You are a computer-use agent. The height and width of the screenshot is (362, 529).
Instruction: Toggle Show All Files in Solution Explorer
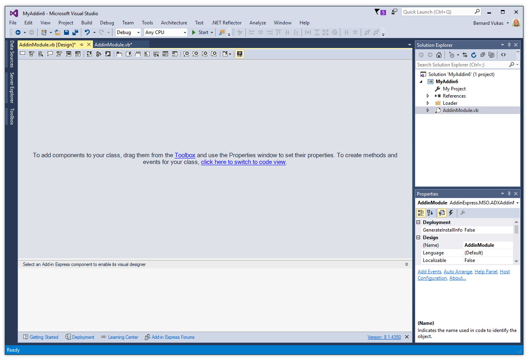491,55
